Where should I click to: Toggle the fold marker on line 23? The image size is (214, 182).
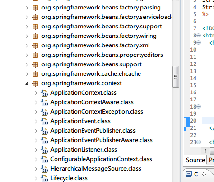click(x=199, y=142)
